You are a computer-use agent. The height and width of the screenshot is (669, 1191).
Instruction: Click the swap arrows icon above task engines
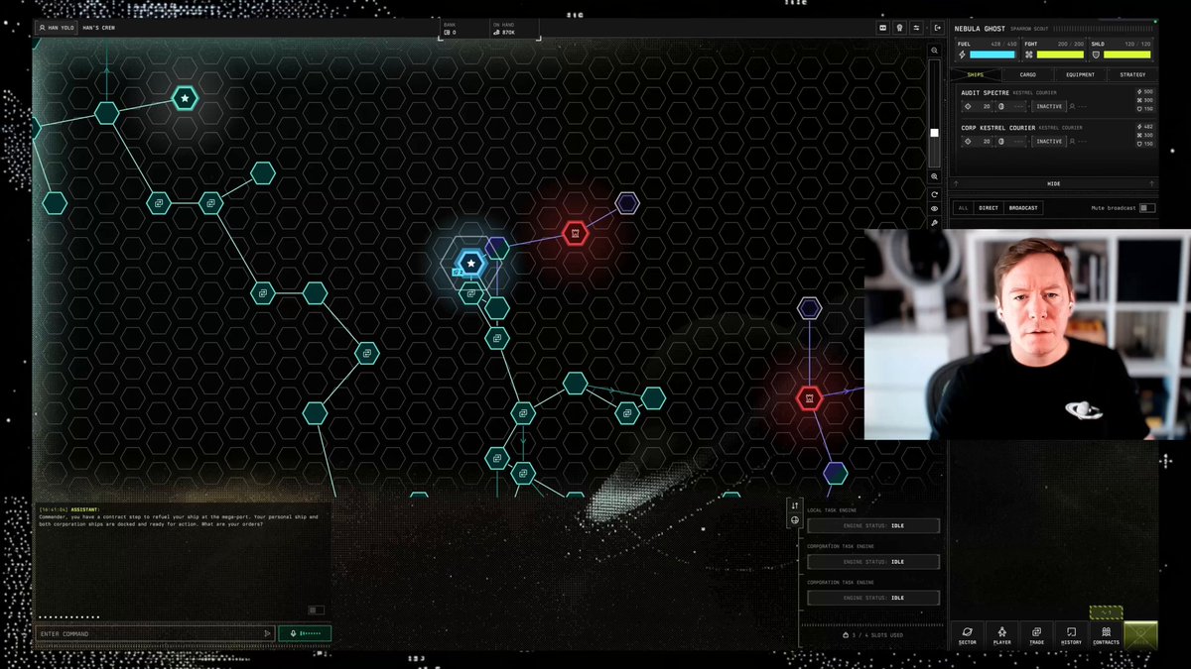tap(795, 506)
